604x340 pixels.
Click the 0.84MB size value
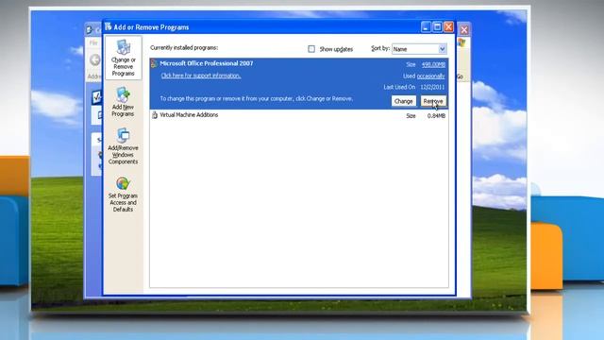point(436,115)
